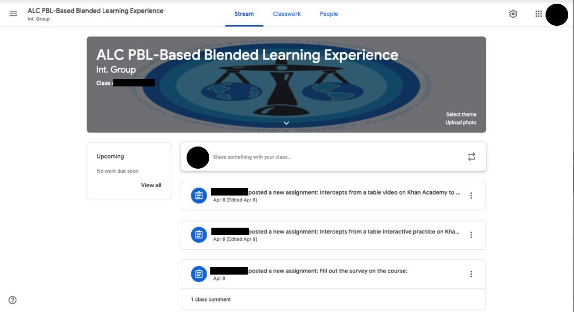Switch to the Classwork tab
The height and width of the screenshot is (312, 574).
tap(287, 14)
